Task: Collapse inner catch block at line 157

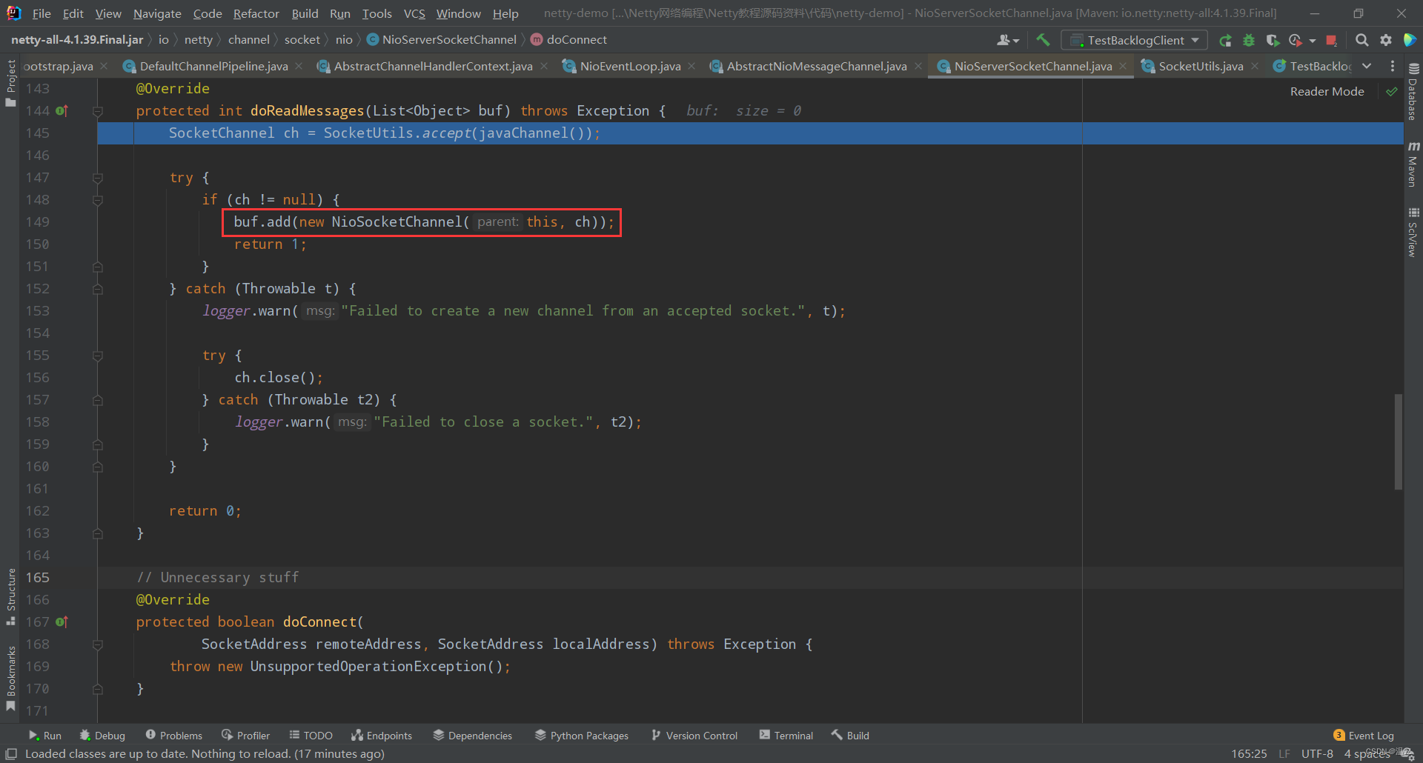Action: [97, 400]
